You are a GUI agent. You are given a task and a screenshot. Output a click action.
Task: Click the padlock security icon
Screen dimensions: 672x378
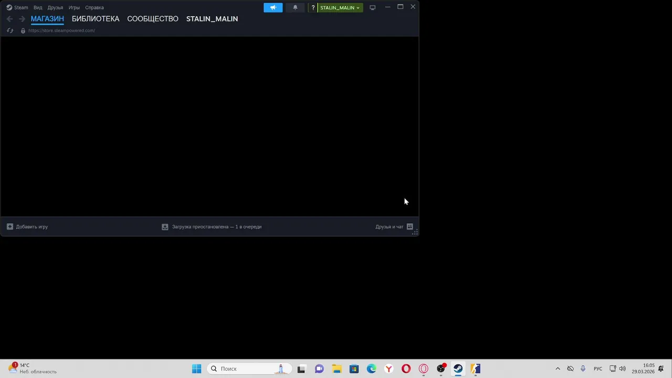[23, 30]
